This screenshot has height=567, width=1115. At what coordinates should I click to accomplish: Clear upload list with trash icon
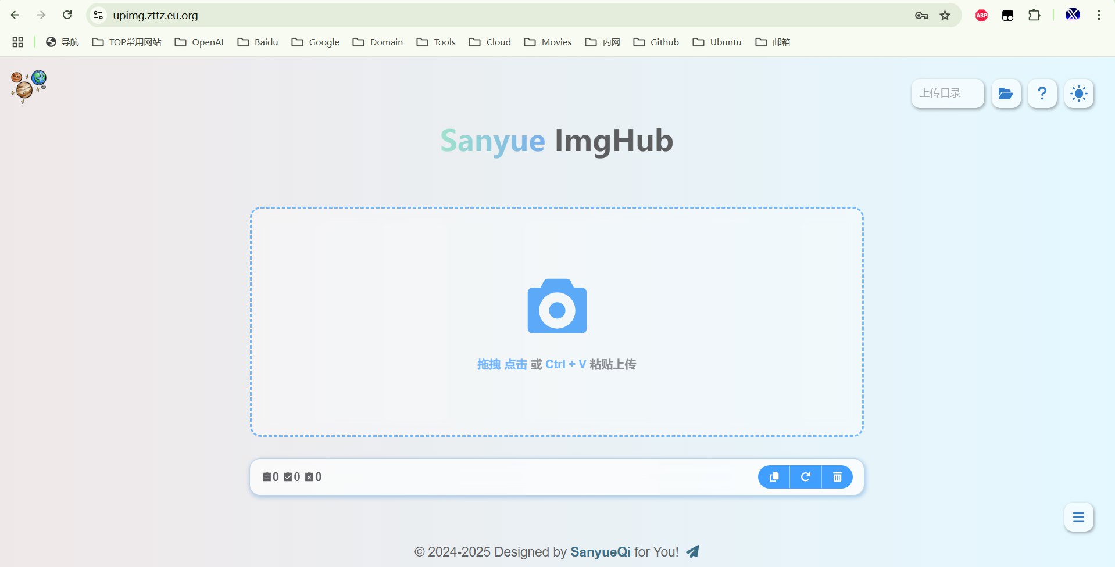tap(837, 477)
